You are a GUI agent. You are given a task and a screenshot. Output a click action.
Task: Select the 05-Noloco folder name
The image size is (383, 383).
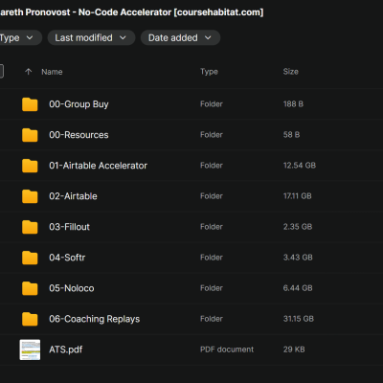(x=72, y=288)
